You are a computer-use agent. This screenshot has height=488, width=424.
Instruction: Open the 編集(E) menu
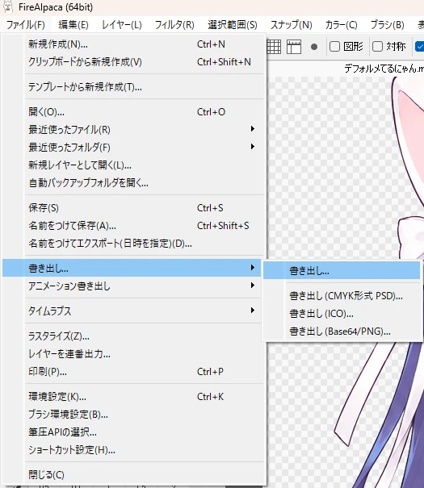pyautogui.click(x=73, y=24)
